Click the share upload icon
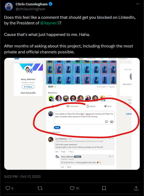144x196 pixels. [x=136, y=188]
